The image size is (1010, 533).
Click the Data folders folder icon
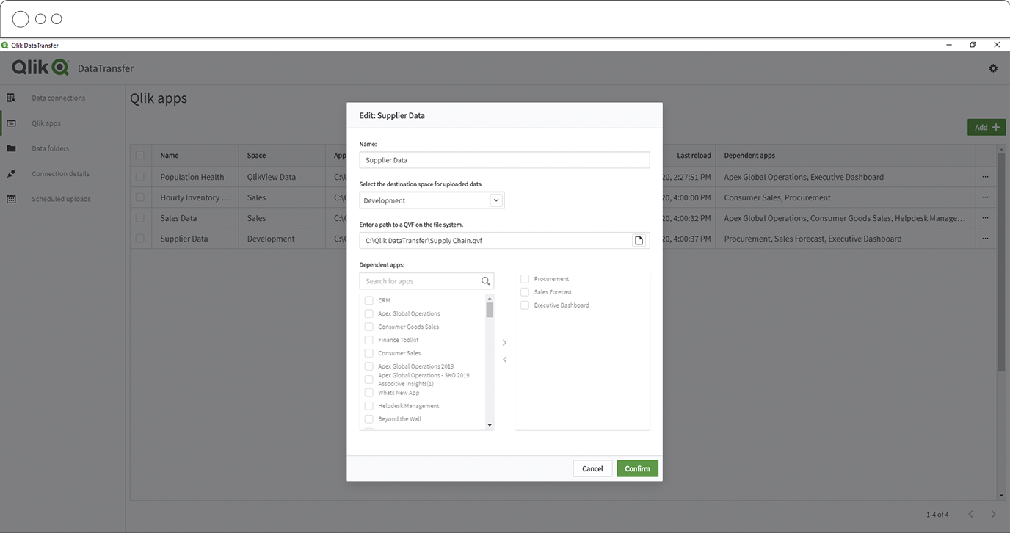(x=12, y=148)
